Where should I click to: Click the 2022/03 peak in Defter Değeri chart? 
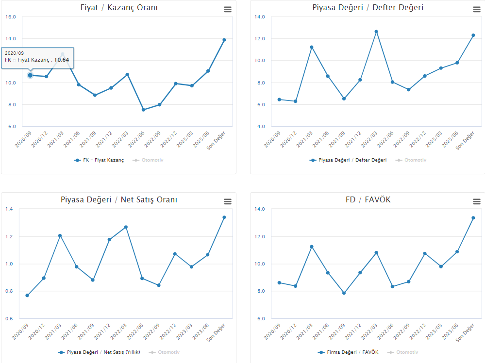[376, 32]
